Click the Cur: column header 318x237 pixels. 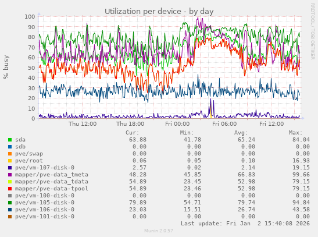click(133, 133)
